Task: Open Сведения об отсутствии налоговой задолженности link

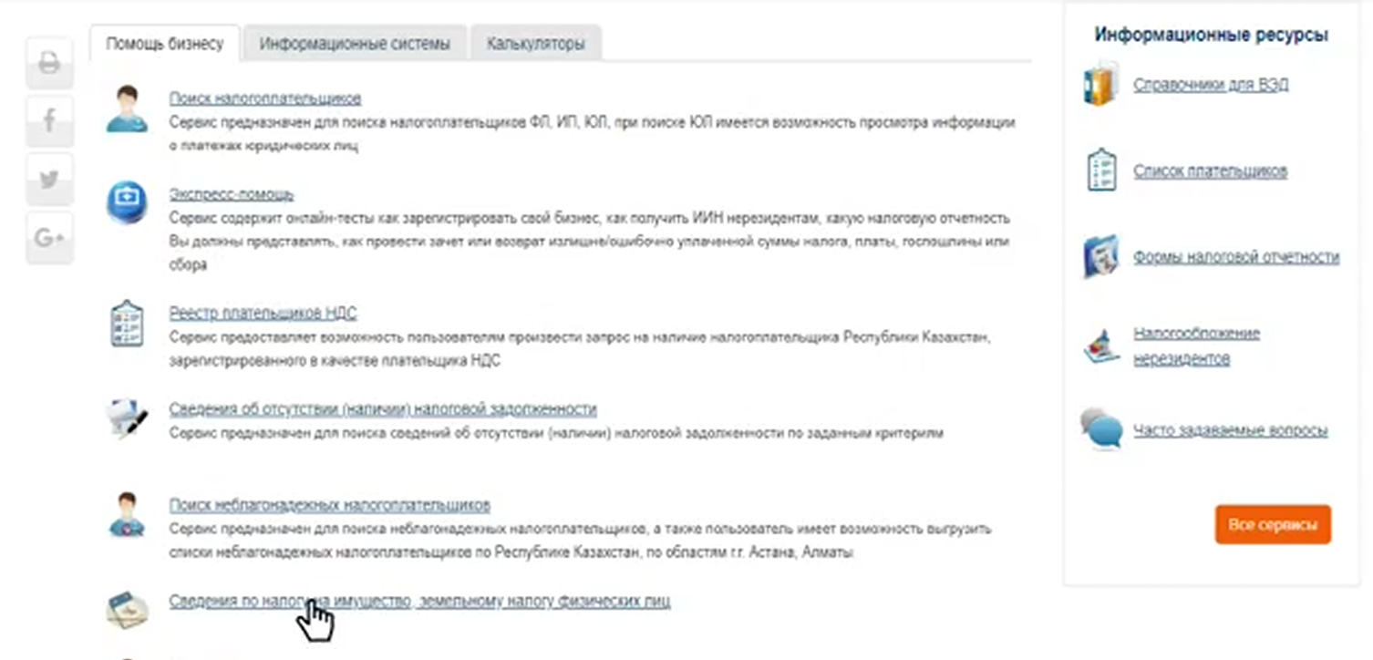Action: tap(383, 409)
